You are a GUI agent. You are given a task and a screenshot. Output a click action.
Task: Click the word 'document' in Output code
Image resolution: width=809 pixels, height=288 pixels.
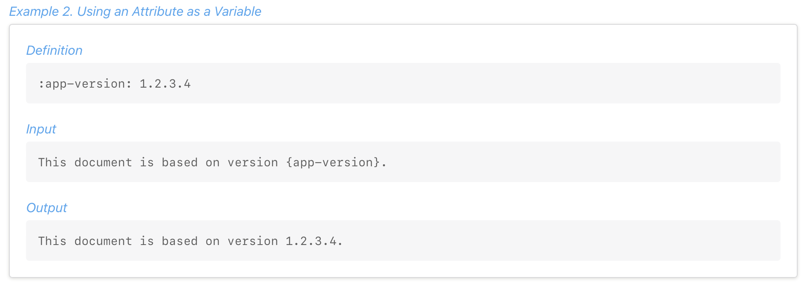pos(103,241)
